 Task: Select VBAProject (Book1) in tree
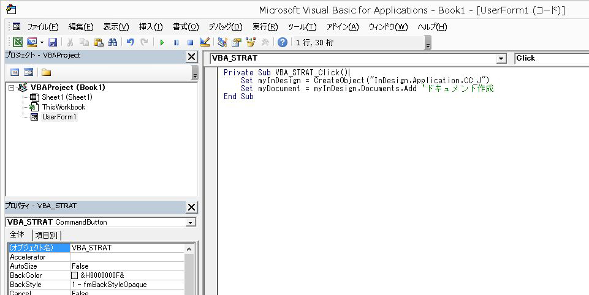pos(67,88)
